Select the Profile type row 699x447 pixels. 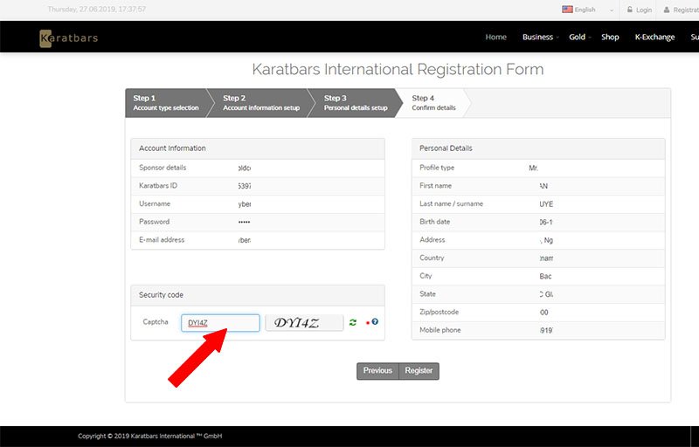[538, 168]
